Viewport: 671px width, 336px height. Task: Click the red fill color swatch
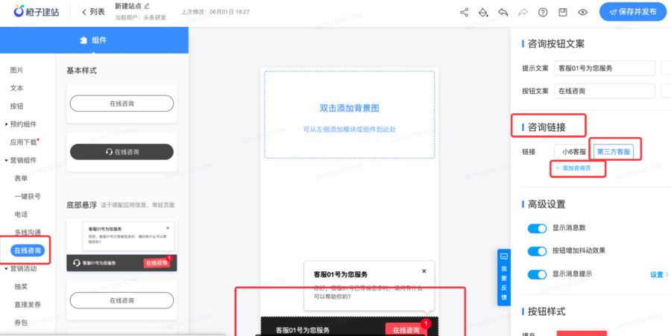click(582, 332)
